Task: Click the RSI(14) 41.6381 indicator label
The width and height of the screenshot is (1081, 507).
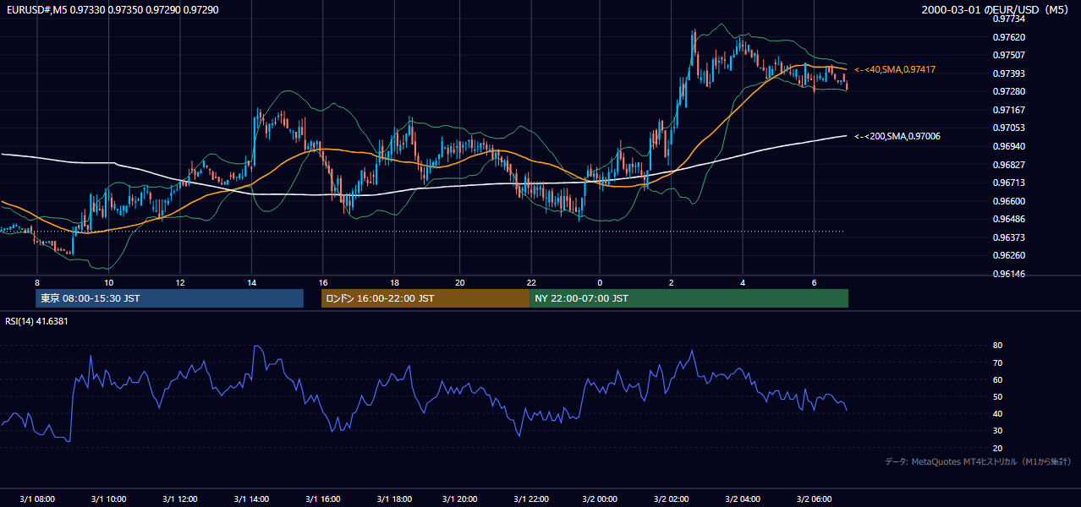Action: pyautogui.click(x=37, y=321)
